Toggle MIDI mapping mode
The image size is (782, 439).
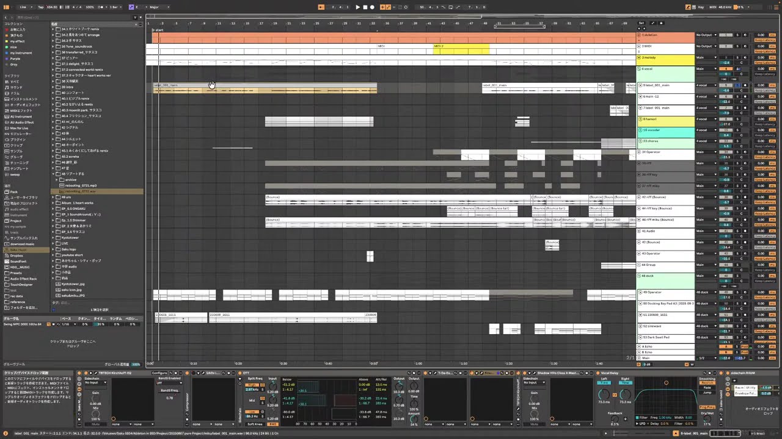(712, 7)
